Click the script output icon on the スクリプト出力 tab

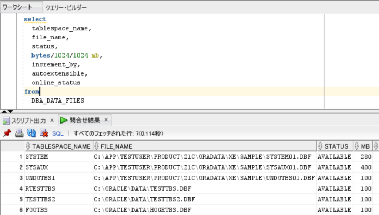tap(6, 120)
